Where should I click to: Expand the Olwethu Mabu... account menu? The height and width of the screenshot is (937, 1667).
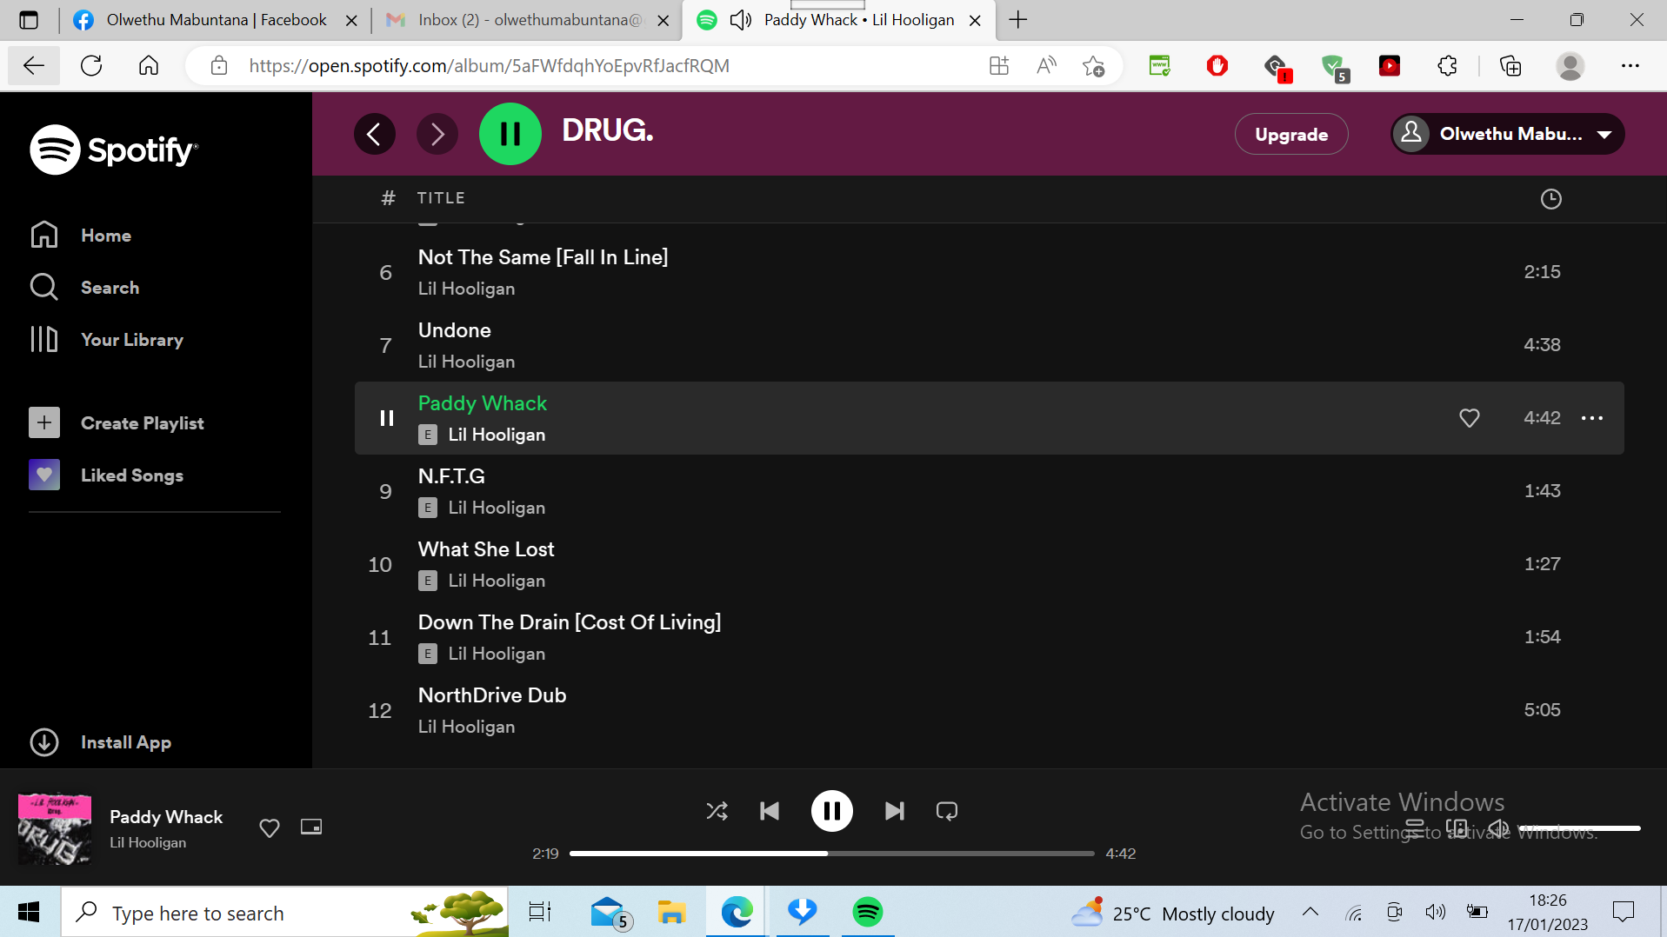(x=1507, y=134)
